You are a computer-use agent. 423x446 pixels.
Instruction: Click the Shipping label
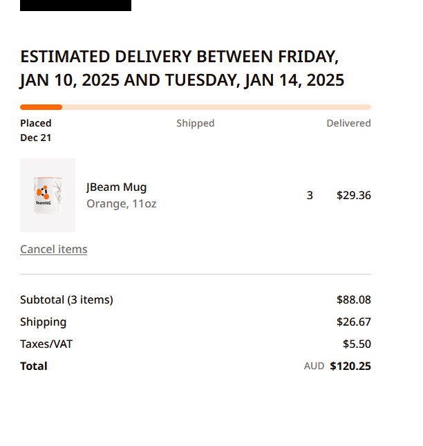(x=44, y=322)
